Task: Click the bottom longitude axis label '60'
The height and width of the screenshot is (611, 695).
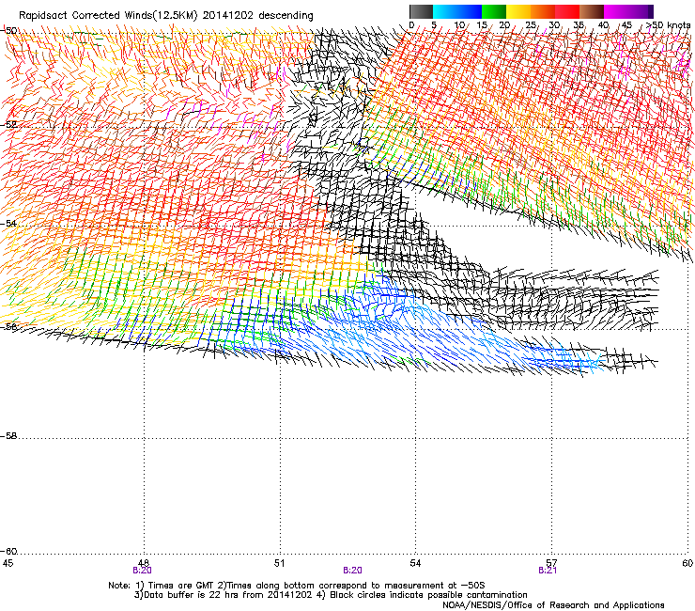Action: pyautogui.click(x=687, y=563)
